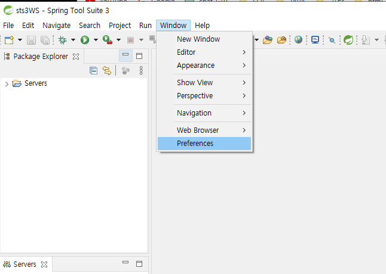Toggle Link with Editor in Package Explorer
This screenshot has width=386, height=274.
[107, 71]
